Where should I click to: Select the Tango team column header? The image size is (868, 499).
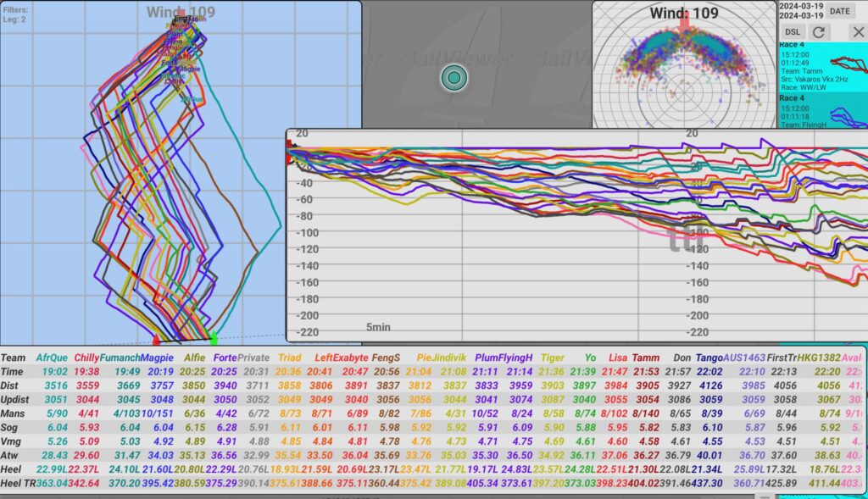709,358
